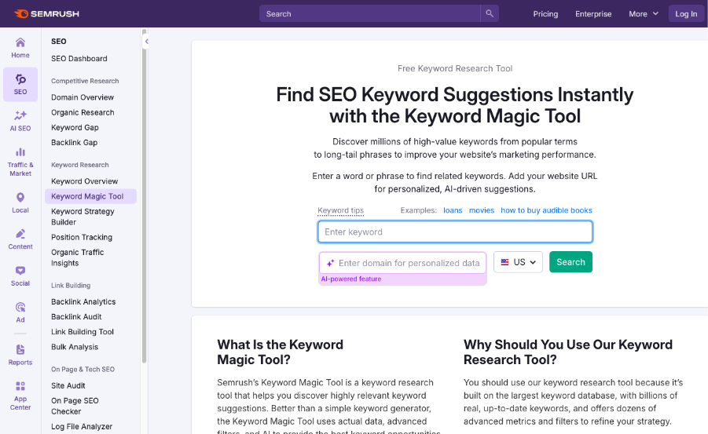Select Keyword Overview in SEO menu
This screenshot has height=434, width=708.
(84, 181)
